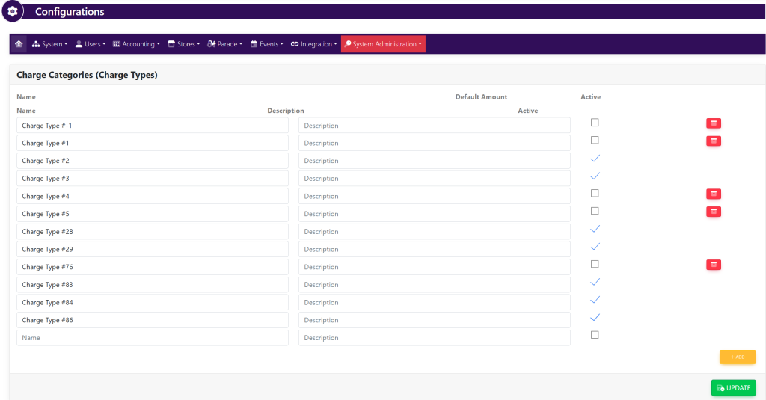Viewport: 766px width, 400px height.
Task: Open the Accounting dropdown menu
Action: point(136,44)
